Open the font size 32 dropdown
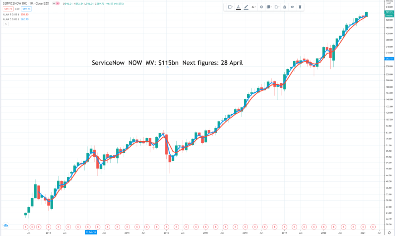The height and width of the screenshot is (236, 395). (254, 7)
